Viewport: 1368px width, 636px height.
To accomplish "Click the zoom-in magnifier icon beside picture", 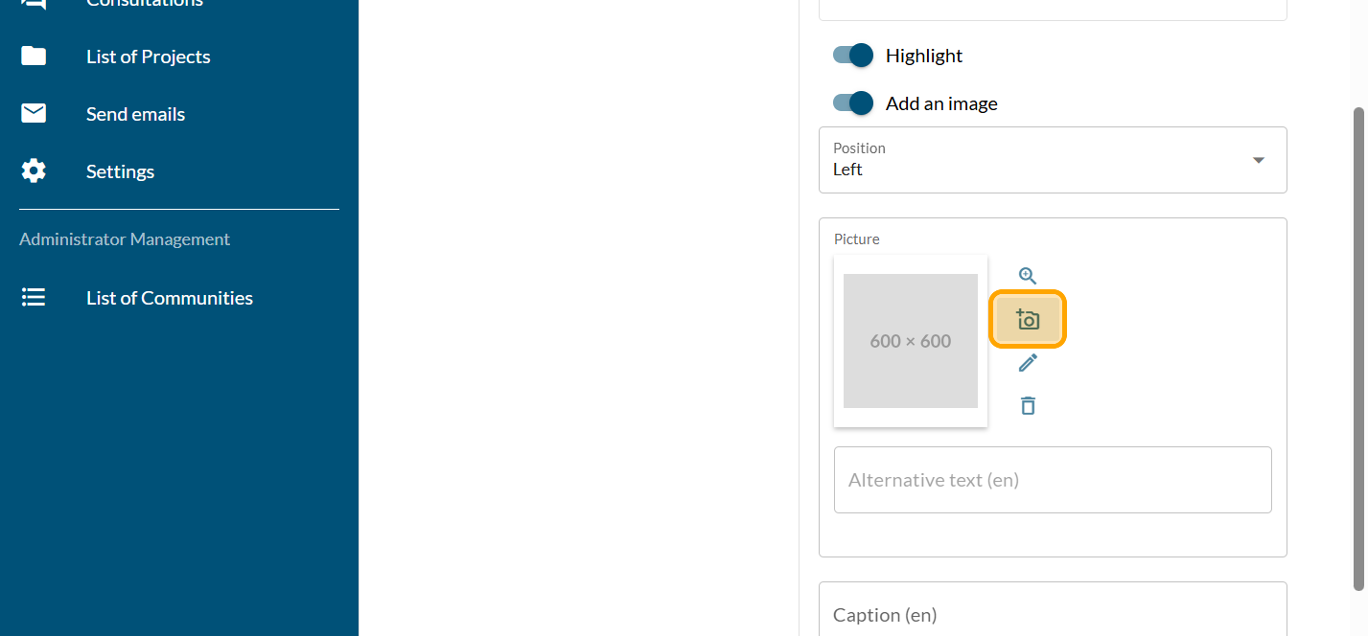I will [1028, 276].
